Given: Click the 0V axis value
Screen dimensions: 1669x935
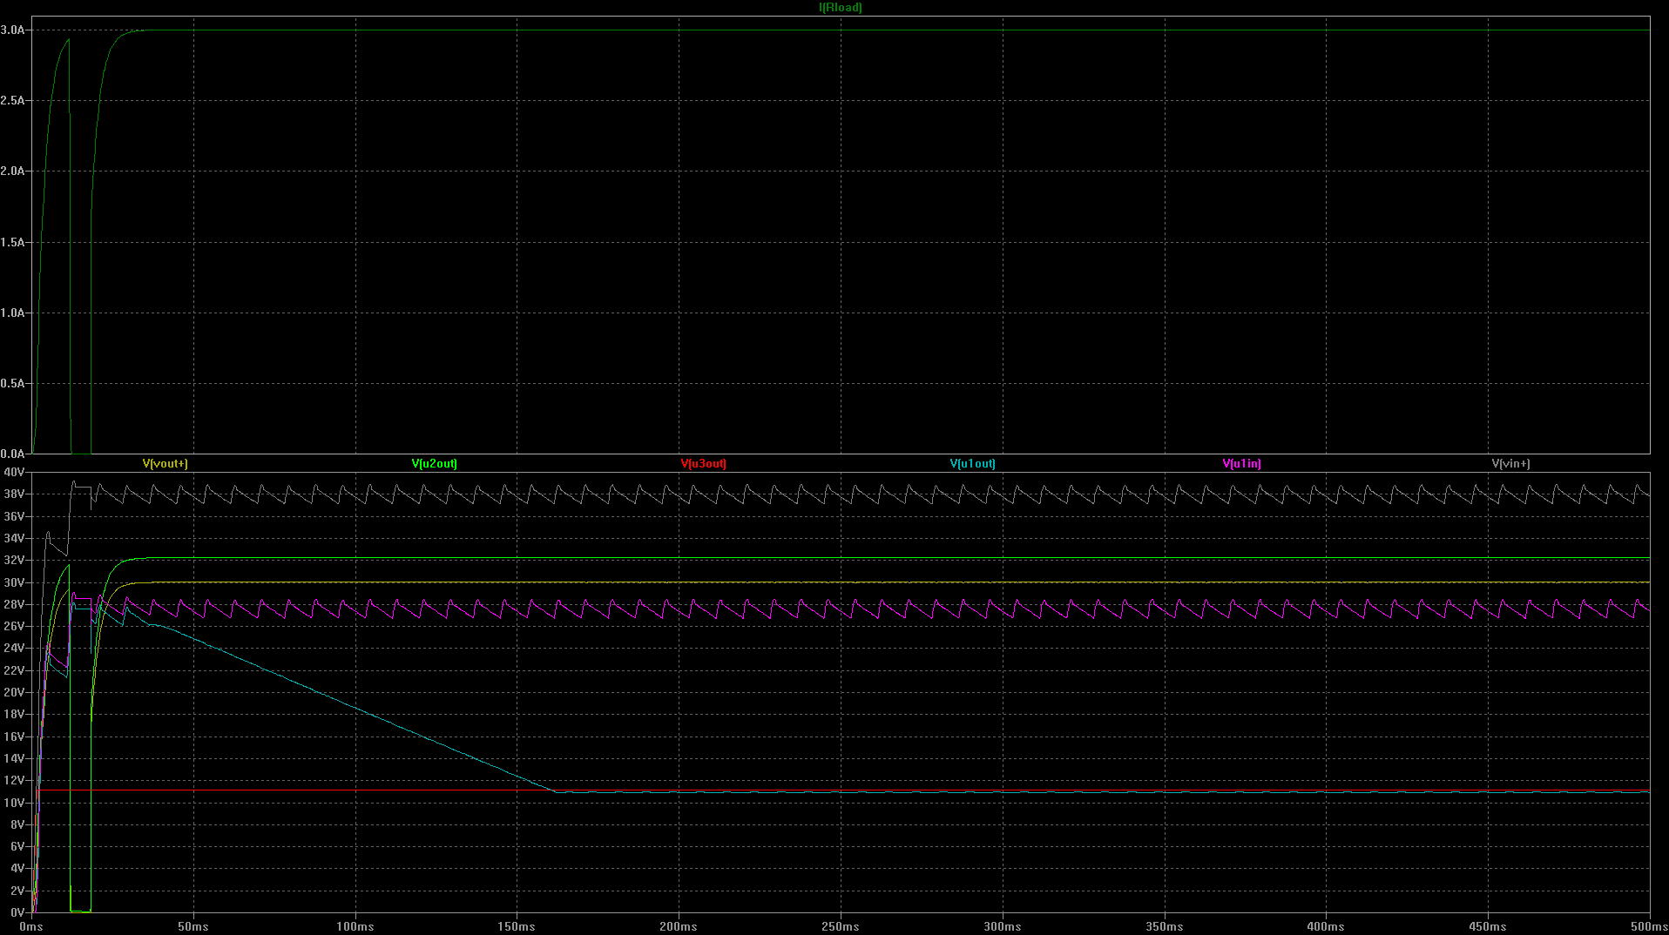Looking at the screenshot, I should 17,913.
